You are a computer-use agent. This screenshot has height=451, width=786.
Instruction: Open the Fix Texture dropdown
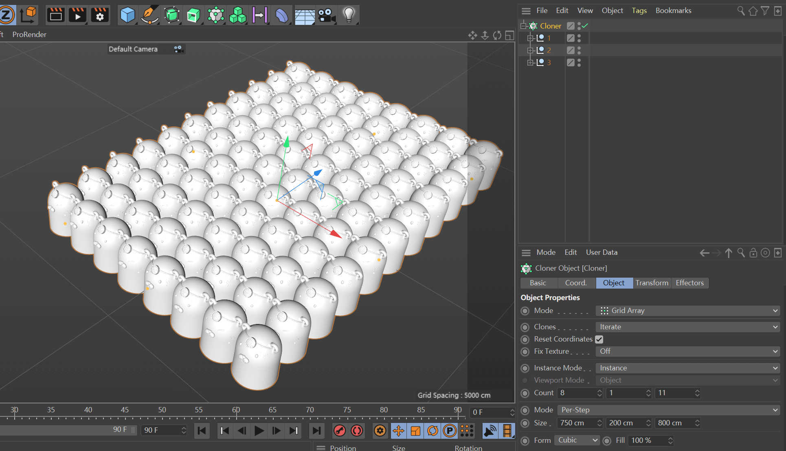(x=688, y=352)
